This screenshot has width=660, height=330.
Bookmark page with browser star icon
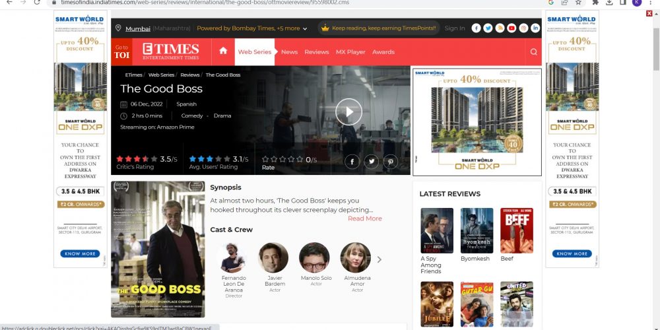point(578,3)
